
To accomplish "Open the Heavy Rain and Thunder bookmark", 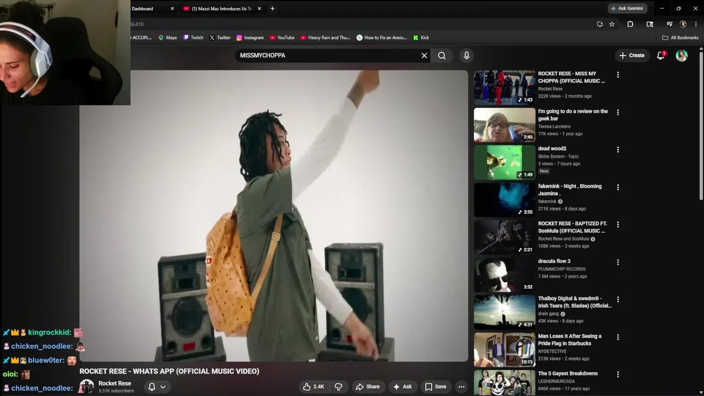I will 325,37.
